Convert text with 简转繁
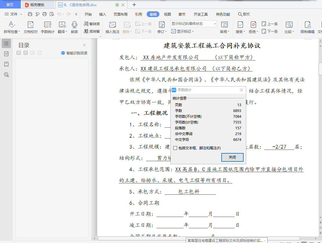Viewport: 322px width, 243px height. pos(92,32)
